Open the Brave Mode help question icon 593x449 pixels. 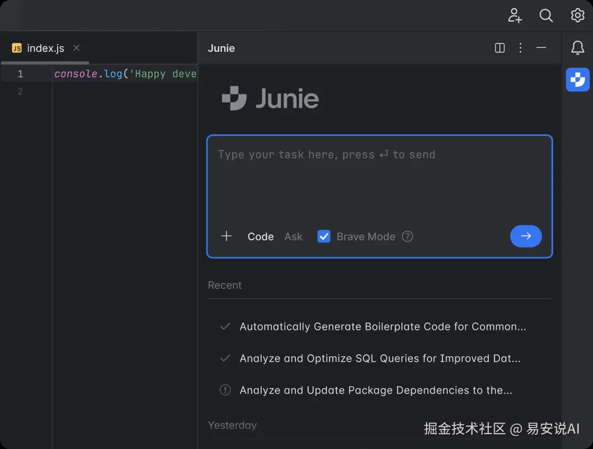tap(407, 236)
